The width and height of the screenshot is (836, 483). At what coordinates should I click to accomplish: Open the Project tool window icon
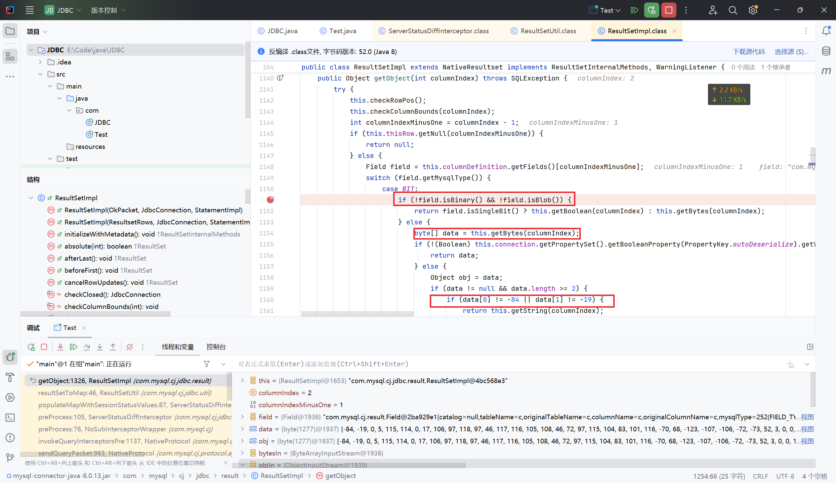coord(10,31)
